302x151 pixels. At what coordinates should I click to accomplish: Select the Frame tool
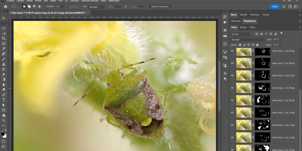click(4, 44)
